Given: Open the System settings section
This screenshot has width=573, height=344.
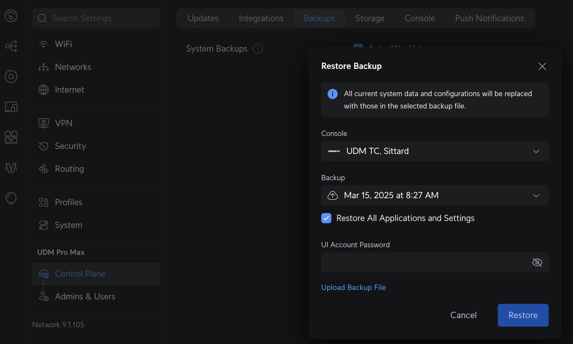Looking at the screenshot, I should coord(96,225).
